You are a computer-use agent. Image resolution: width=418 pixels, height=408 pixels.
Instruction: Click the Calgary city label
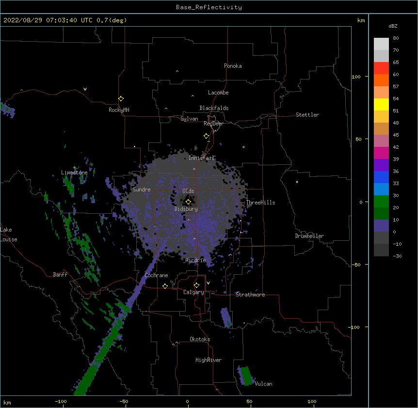point(193,292)
